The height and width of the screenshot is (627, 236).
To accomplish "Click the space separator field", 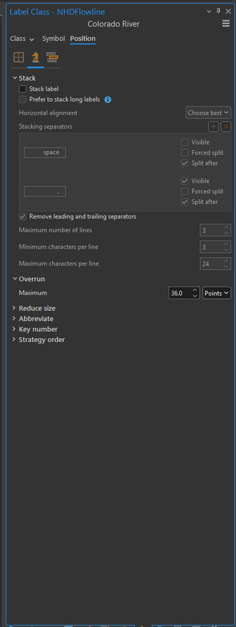I will [x=45, y=153].
